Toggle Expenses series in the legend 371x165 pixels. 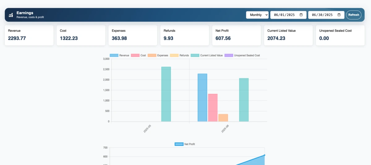[158, 55]
